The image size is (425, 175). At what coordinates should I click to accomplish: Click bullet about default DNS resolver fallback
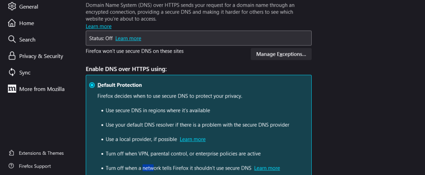(198, 125)
